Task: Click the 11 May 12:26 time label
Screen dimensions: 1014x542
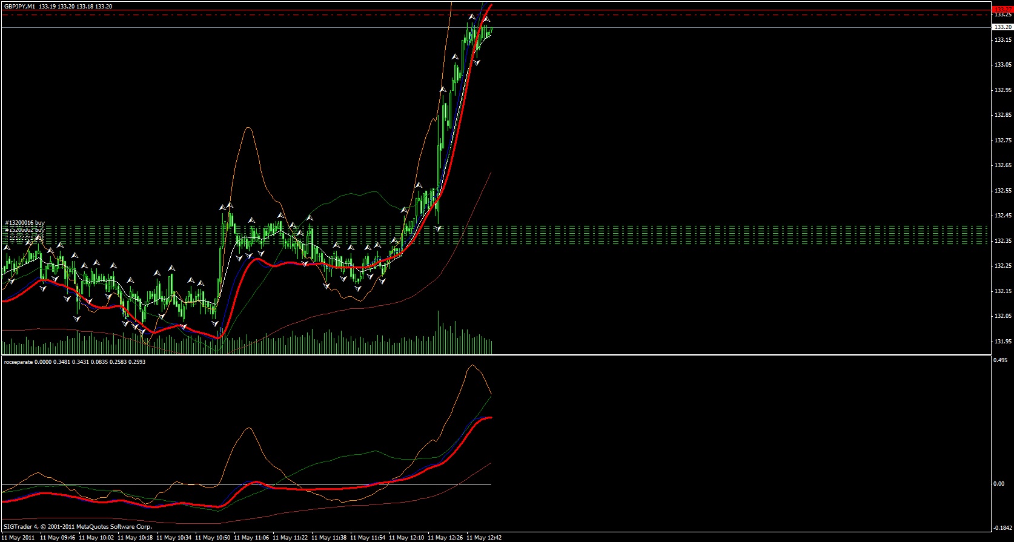Action: (x=445, y=538)
